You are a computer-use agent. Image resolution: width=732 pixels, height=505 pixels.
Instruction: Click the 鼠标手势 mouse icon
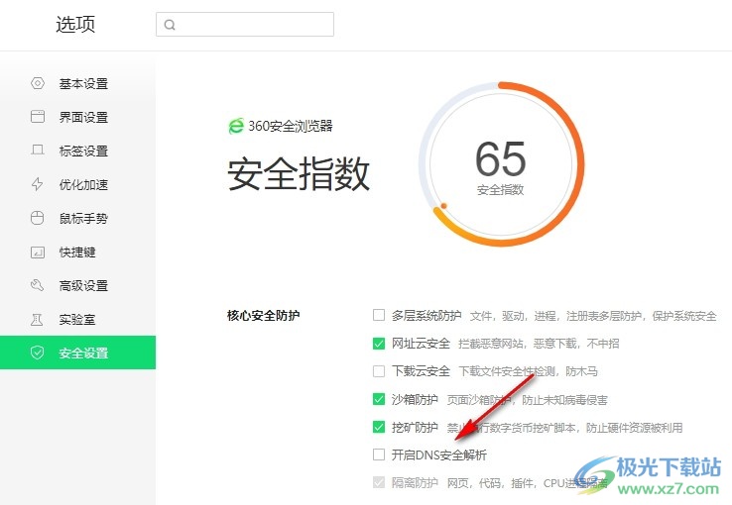38,218
